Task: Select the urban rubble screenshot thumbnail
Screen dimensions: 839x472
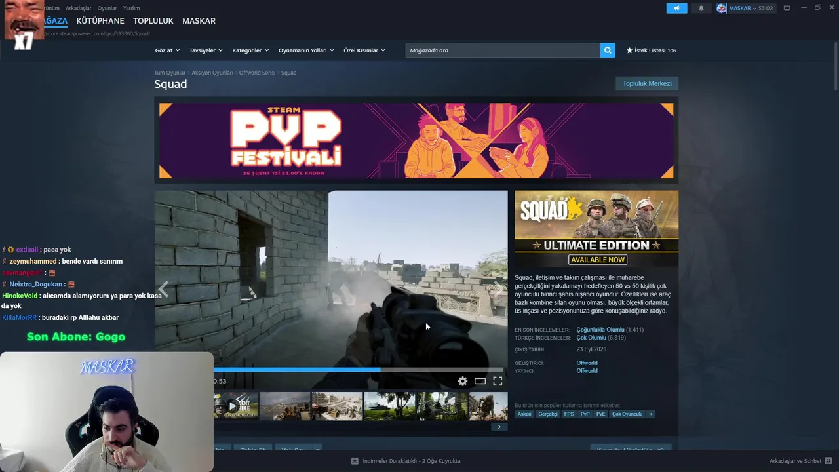Action: pyautogui.click(x=337, y=406)
